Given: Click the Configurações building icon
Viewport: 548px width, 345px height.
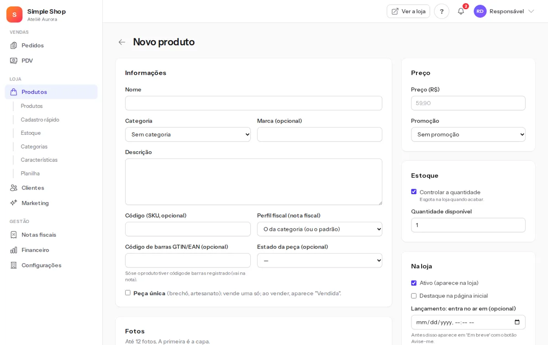Looking at the screenshot, I should tap(14, 265).
